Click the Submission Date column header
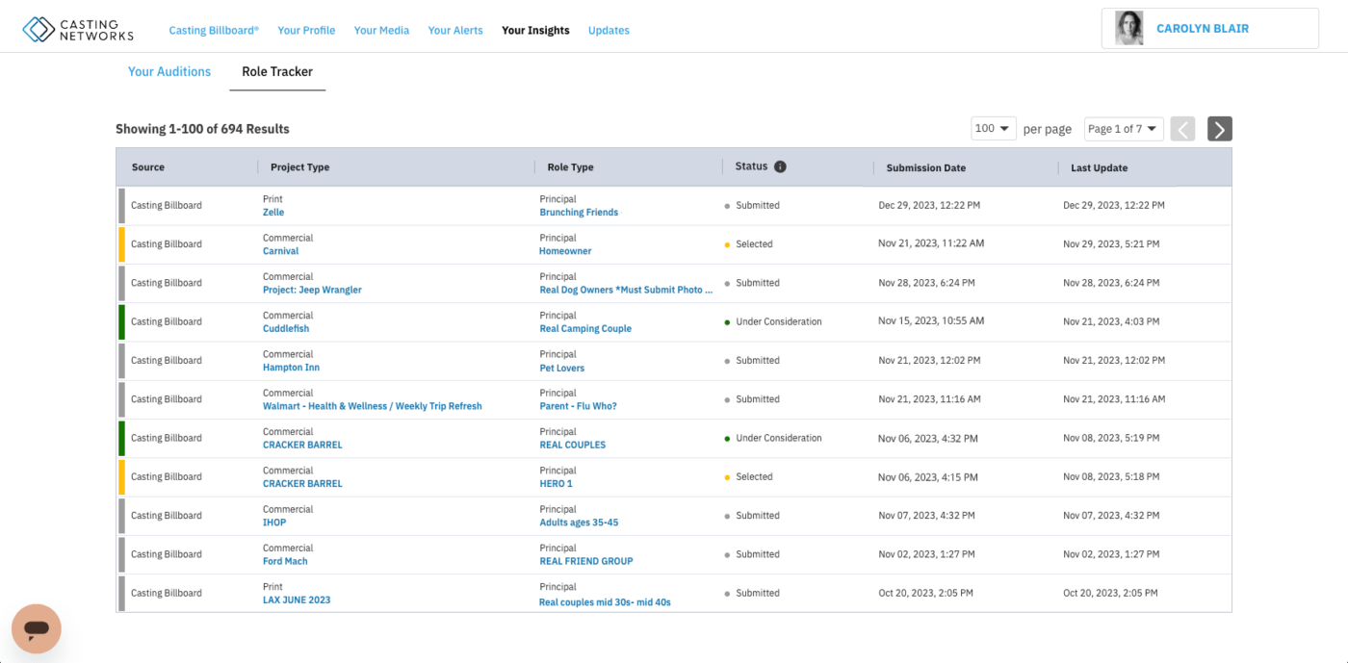The image size is (1348, 663). point(925,166)
